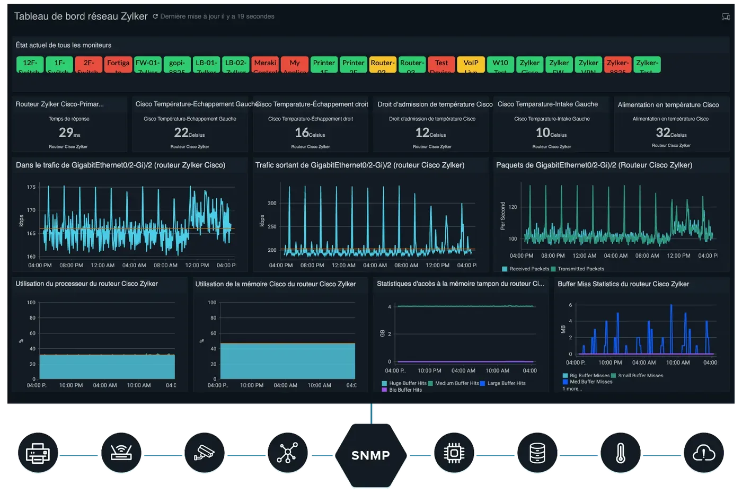Click the 29 ms response time value
Viewport: 742px width, 503px height.
point(69,133)
